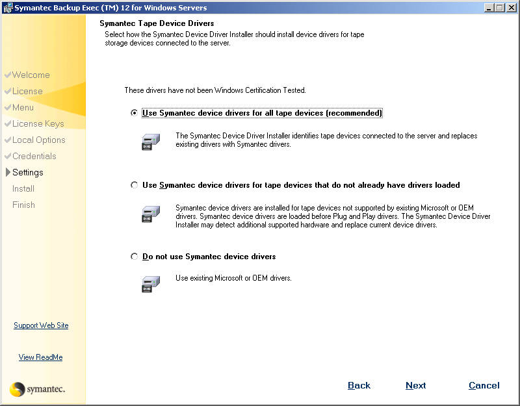Screen dimensions: 520x406
Task: Click the checkmark beside Credentials
Action: (8, 156)
